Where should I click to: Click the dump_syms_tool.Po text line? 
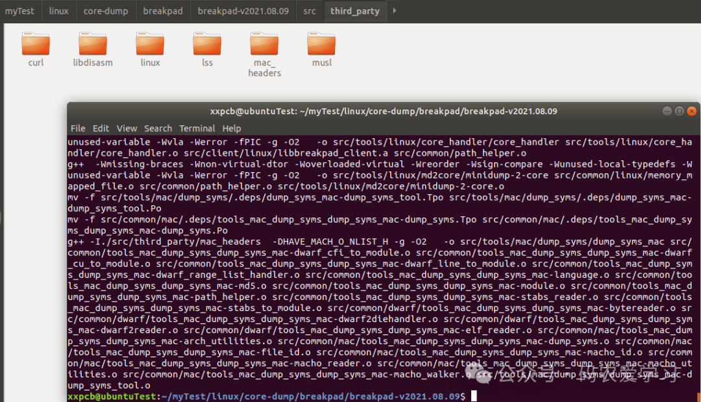(114, 208)
